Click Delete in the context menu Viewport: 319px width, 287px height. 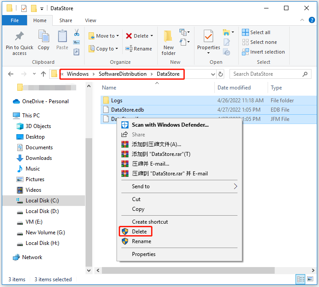140,232
